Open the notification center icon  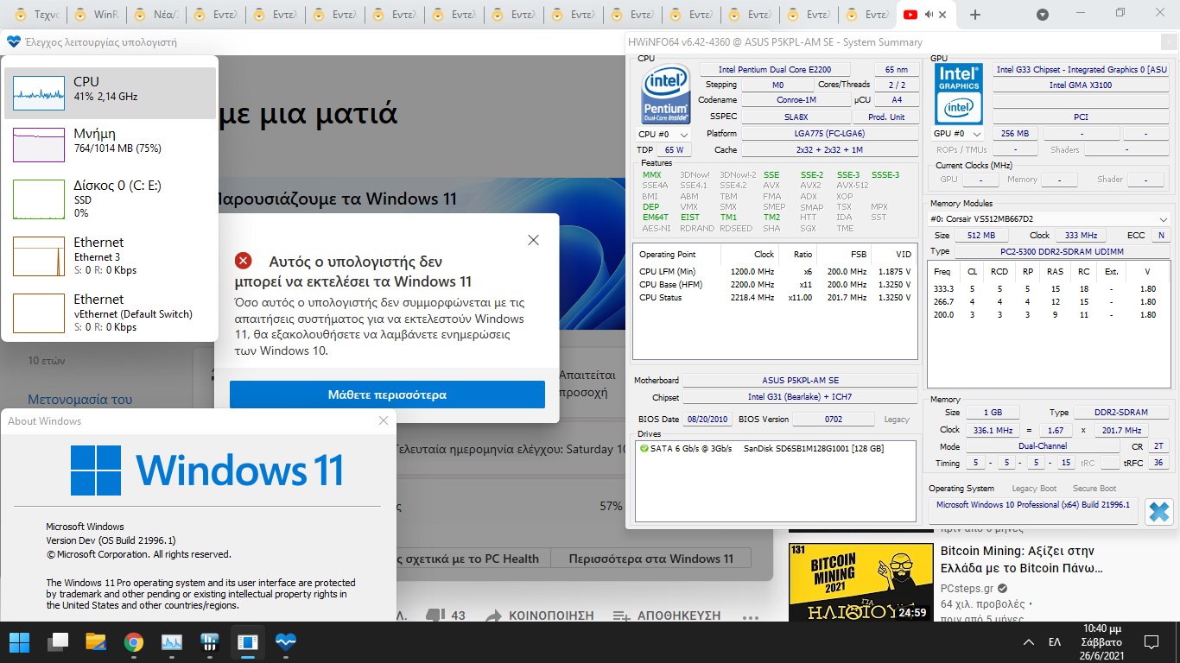(x=1151, y=642)
